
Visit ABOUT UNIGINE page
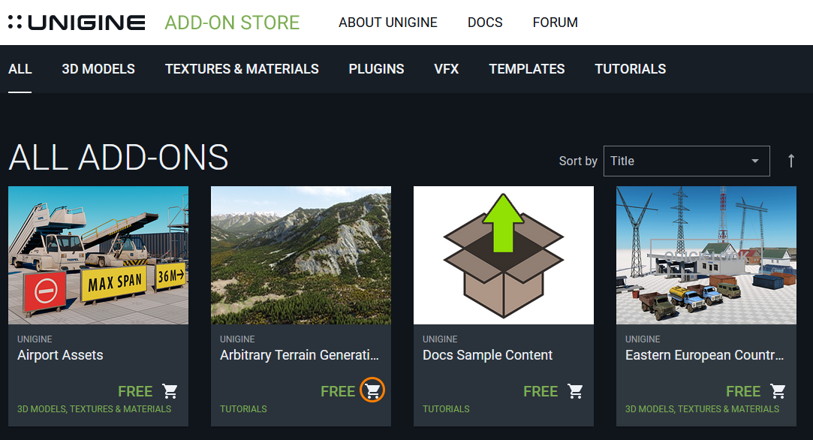point(388,23)
